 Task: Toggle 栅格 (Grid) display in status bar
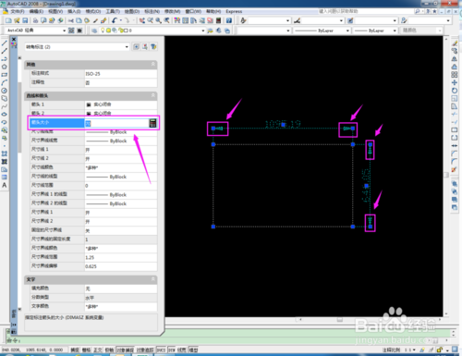[x=87, y=350]
